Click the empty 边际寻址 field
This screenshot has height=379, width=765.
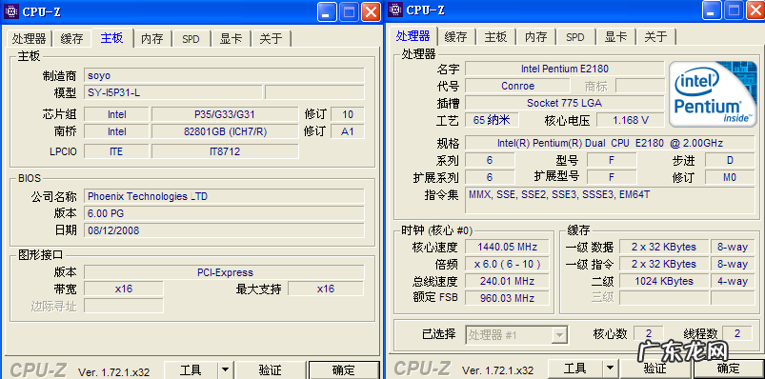click(124, 306)
